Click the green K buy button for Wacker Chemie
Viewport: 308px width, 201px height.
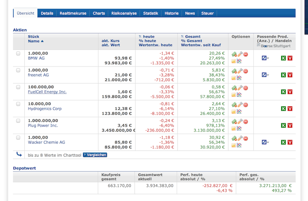coord(283,141)
